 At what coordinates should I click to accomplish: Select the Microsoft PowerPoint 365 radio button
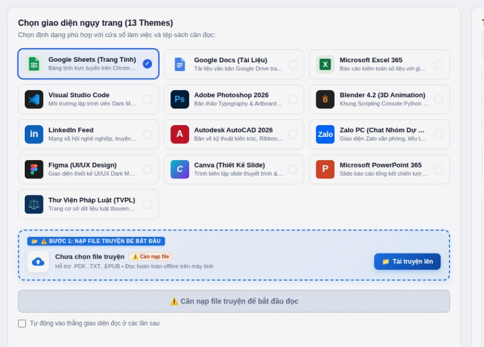coord(438,169)
